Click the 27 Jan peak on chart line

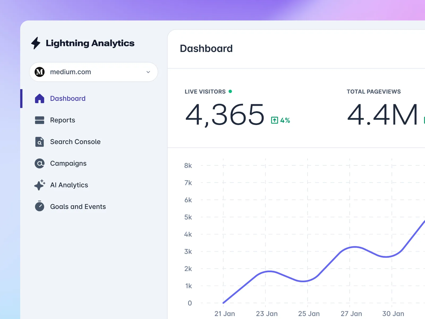tap(355, 247)
